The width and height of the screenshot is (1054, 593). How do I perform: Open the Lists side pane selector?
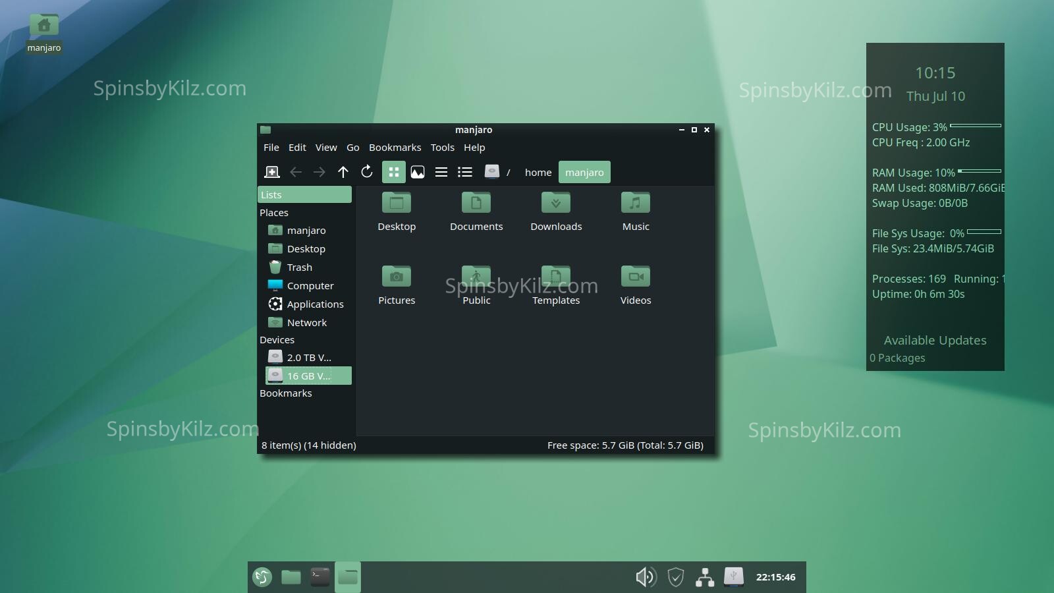tap(304, 194)
